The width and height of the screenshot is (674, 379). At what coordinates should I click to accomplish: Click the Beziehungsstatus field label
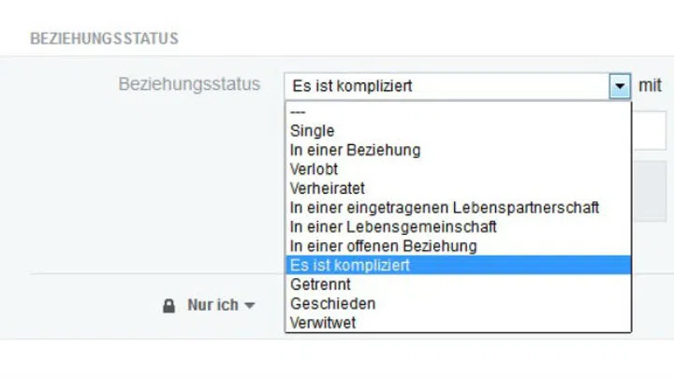coord(189,84)
